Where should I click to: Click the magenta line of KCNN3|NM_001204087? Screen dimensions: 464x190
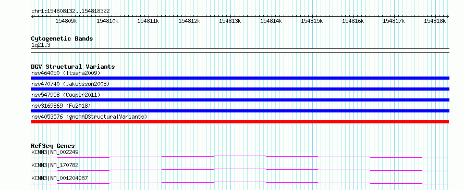[x=240, y=182]
